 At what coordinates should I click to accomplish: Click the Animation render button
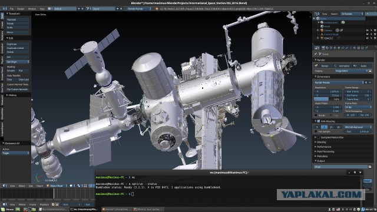pyautogui.click(x=342, y=66)
